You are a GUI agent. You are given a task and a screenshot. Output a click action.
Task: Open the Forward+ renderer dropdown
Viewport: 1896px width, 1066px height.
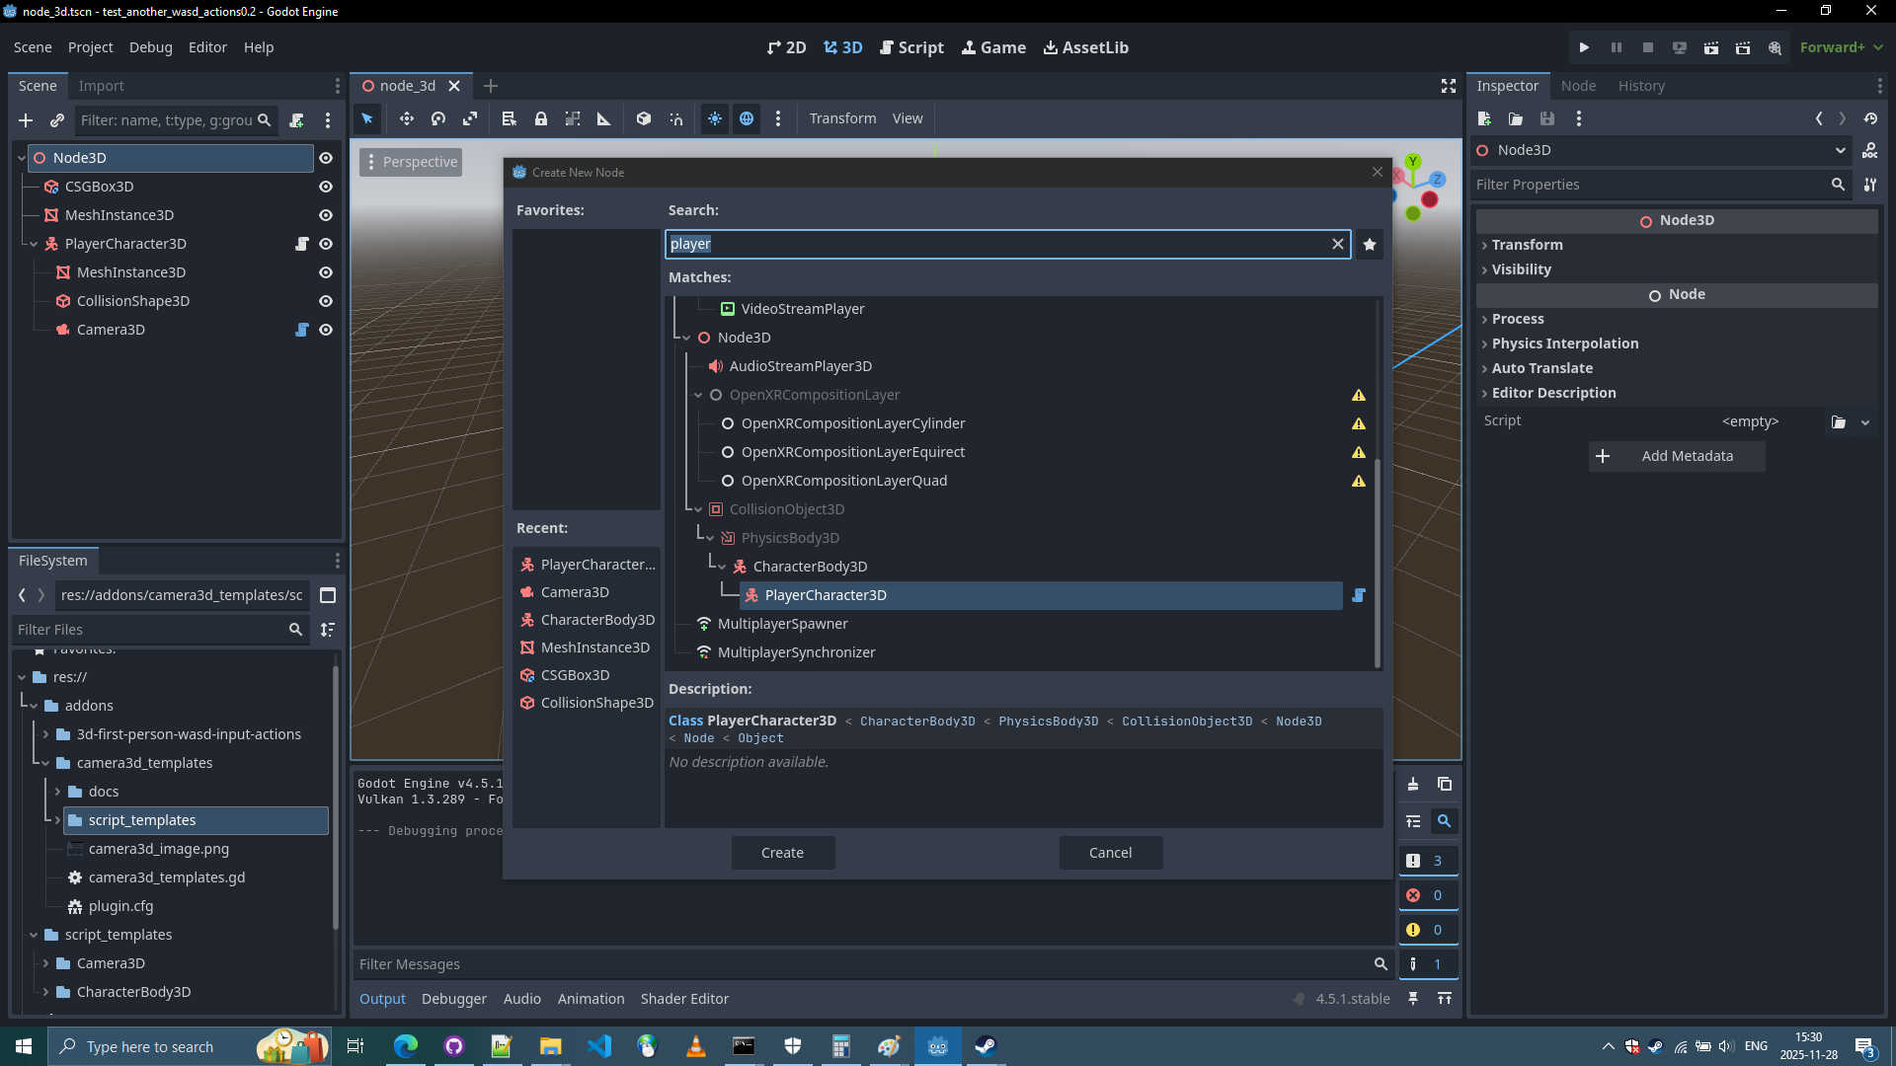click(1841, 47)
